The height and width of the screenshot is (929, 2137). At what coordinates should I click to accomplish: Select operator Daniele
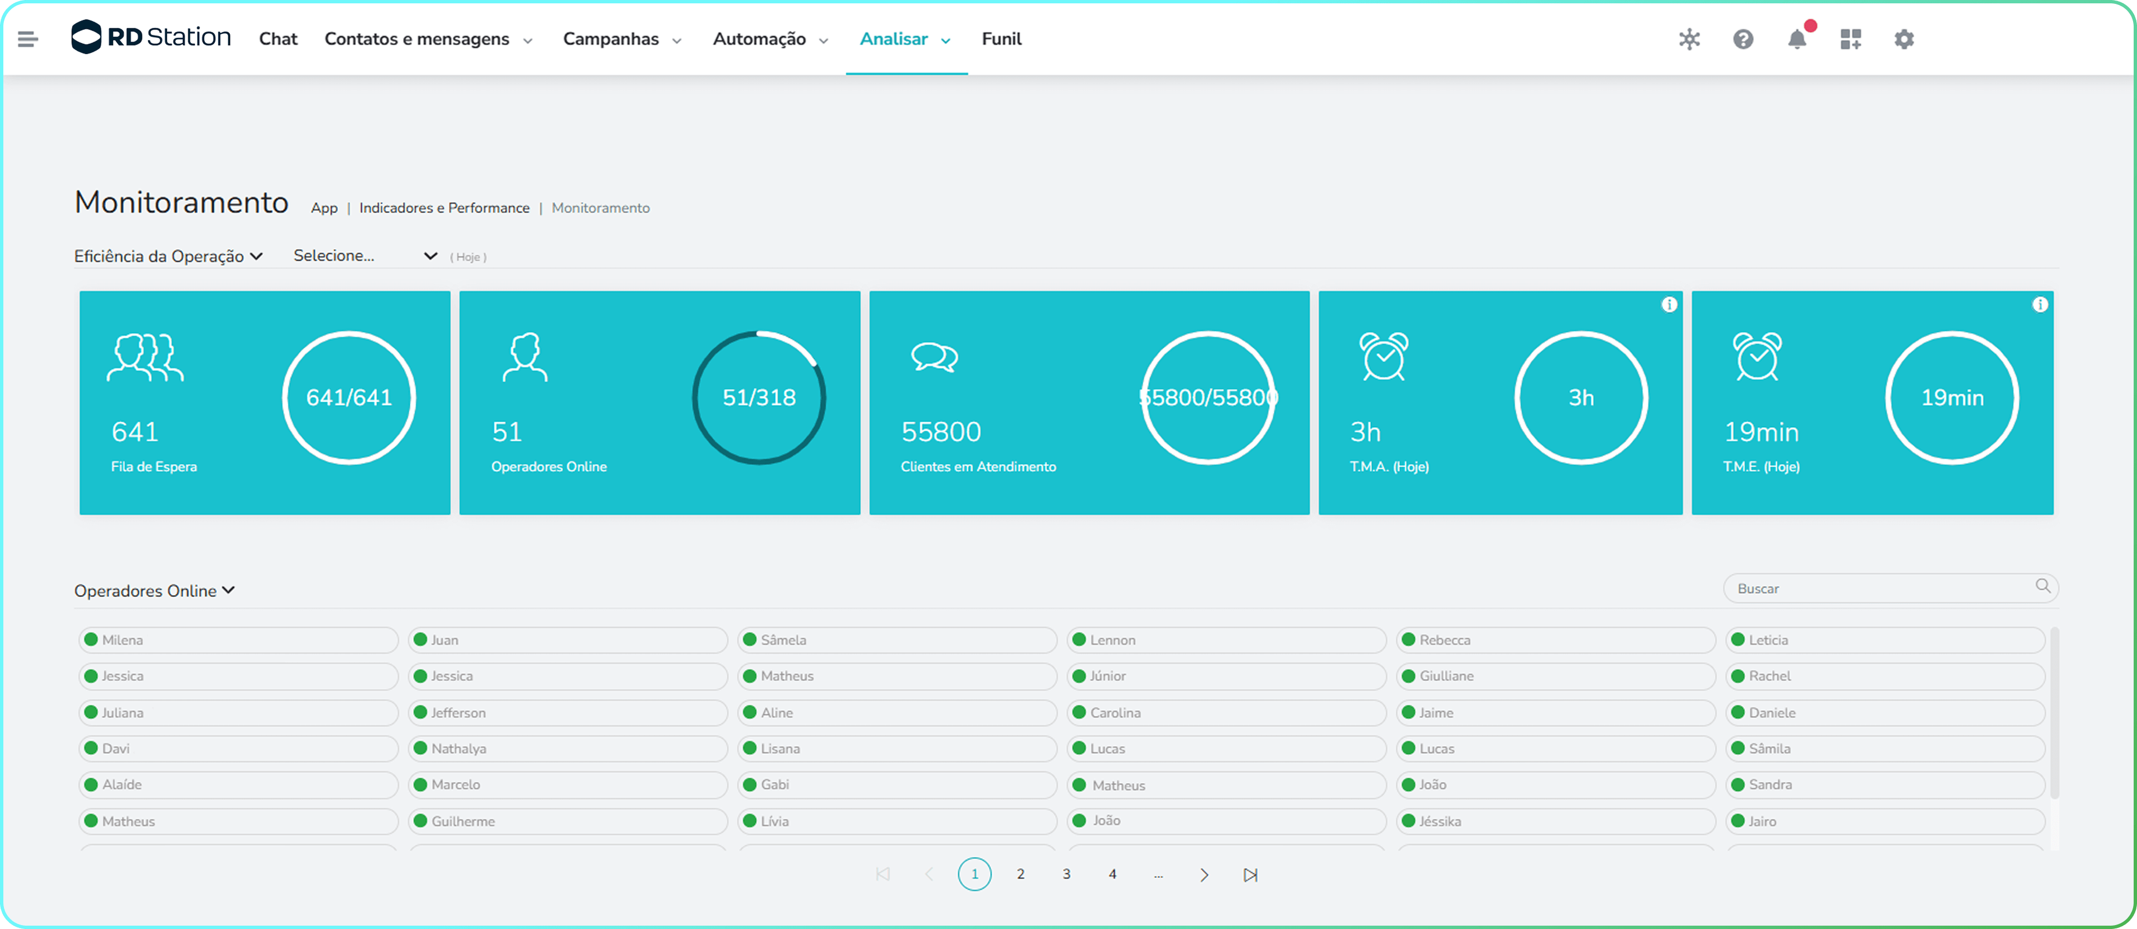click(1885, 713)
